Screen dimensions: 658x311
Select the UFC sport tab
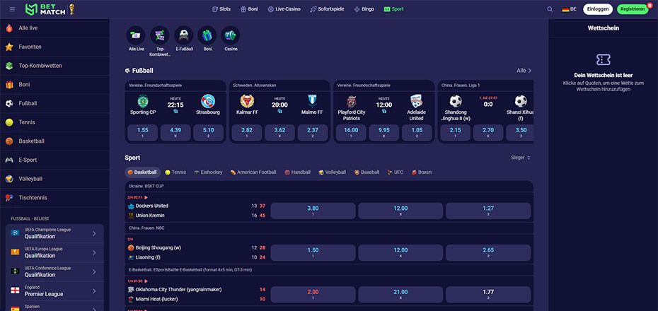coord(396,172)
